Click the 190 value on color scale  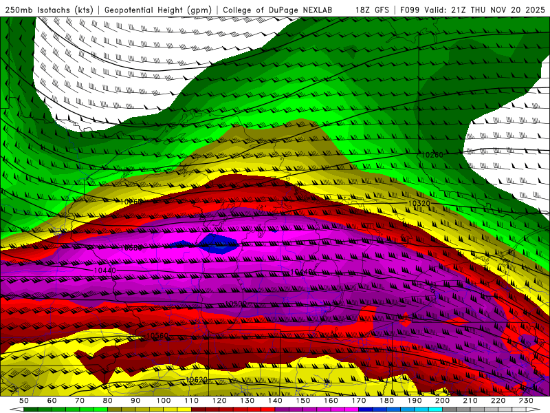pos(415,401)
